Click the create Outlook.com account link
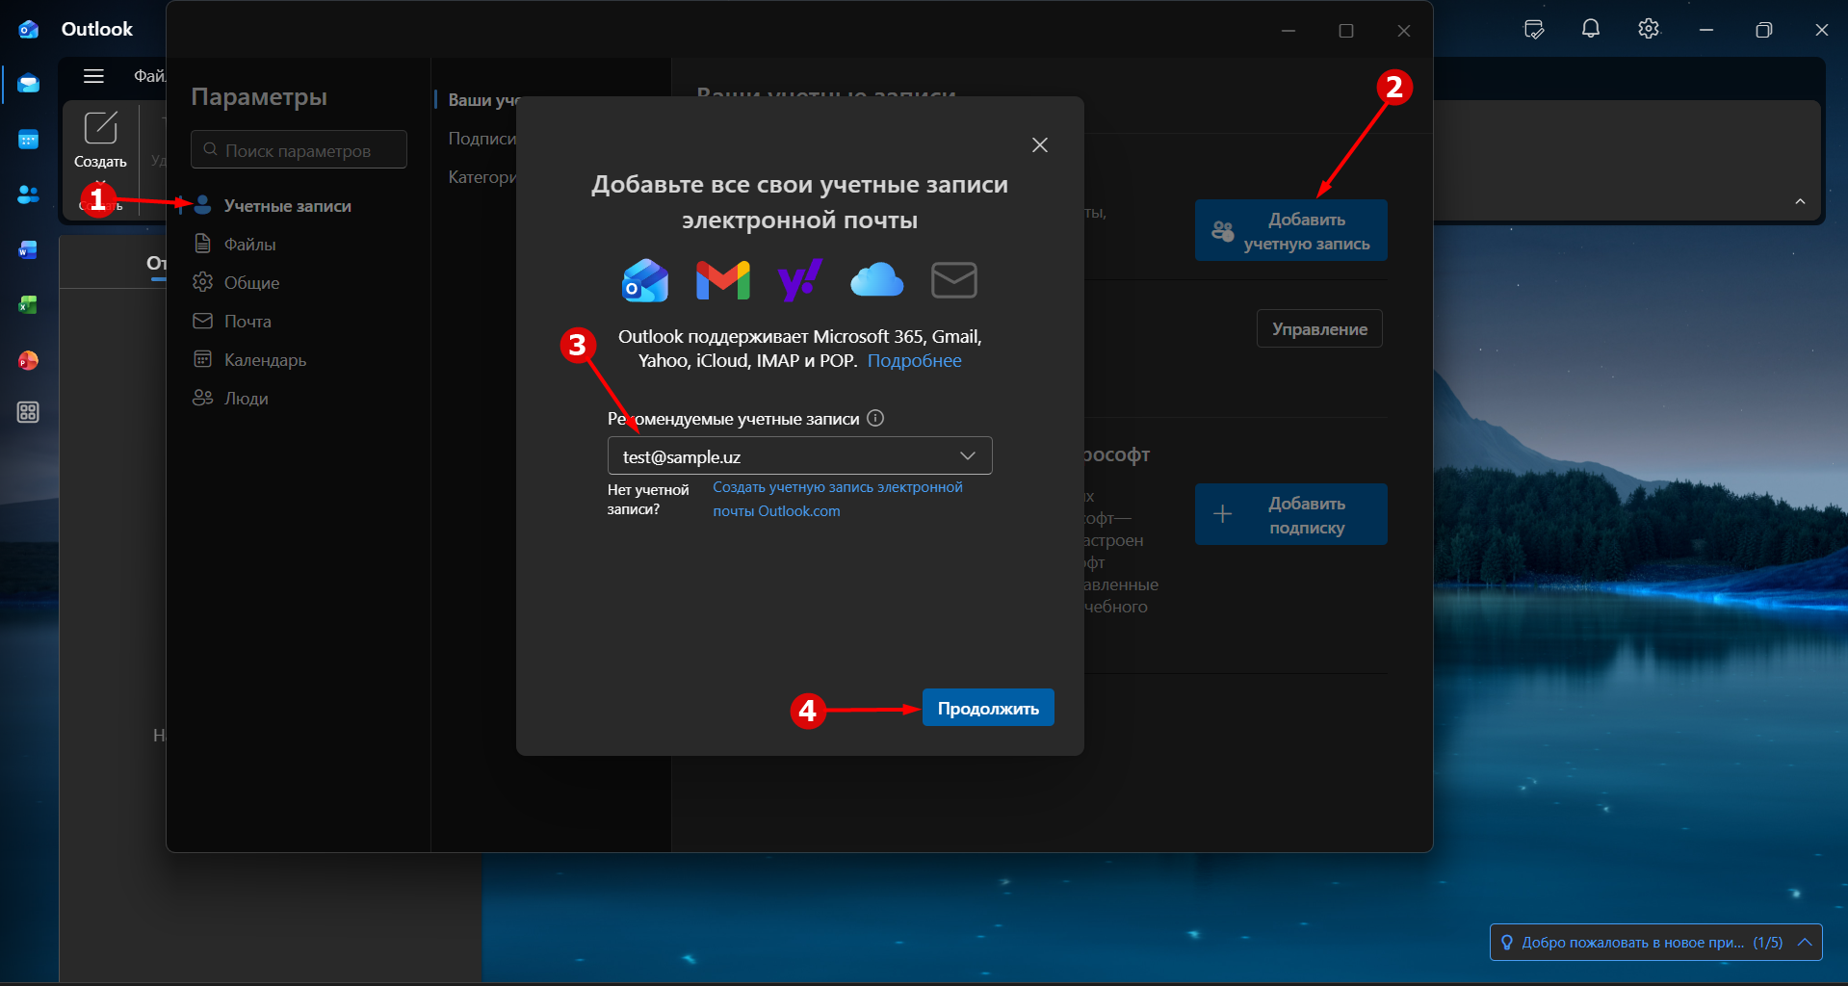 pos(837,499)
